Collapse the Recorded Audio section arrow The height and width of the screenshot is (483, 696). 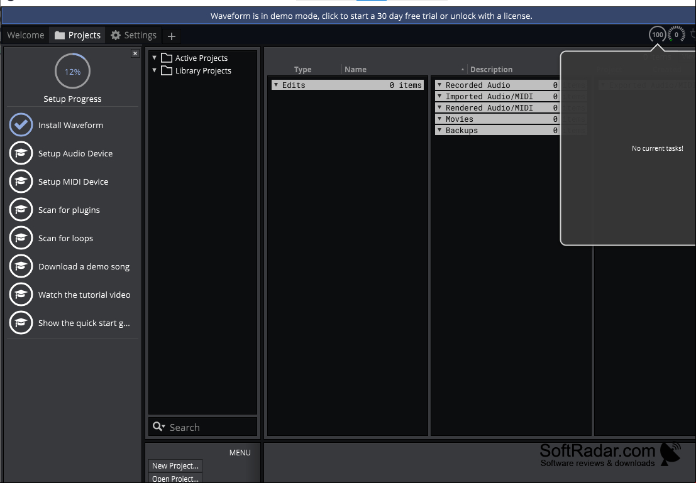(x=439, y=85)
